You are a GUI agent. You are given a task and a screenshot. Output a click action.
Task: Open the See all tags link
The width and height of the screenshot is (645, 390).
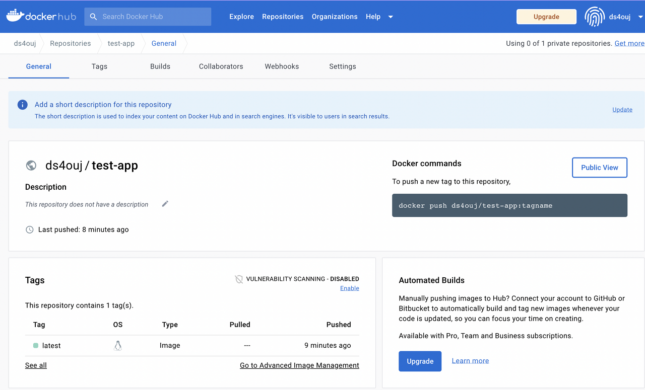point(36,365)
